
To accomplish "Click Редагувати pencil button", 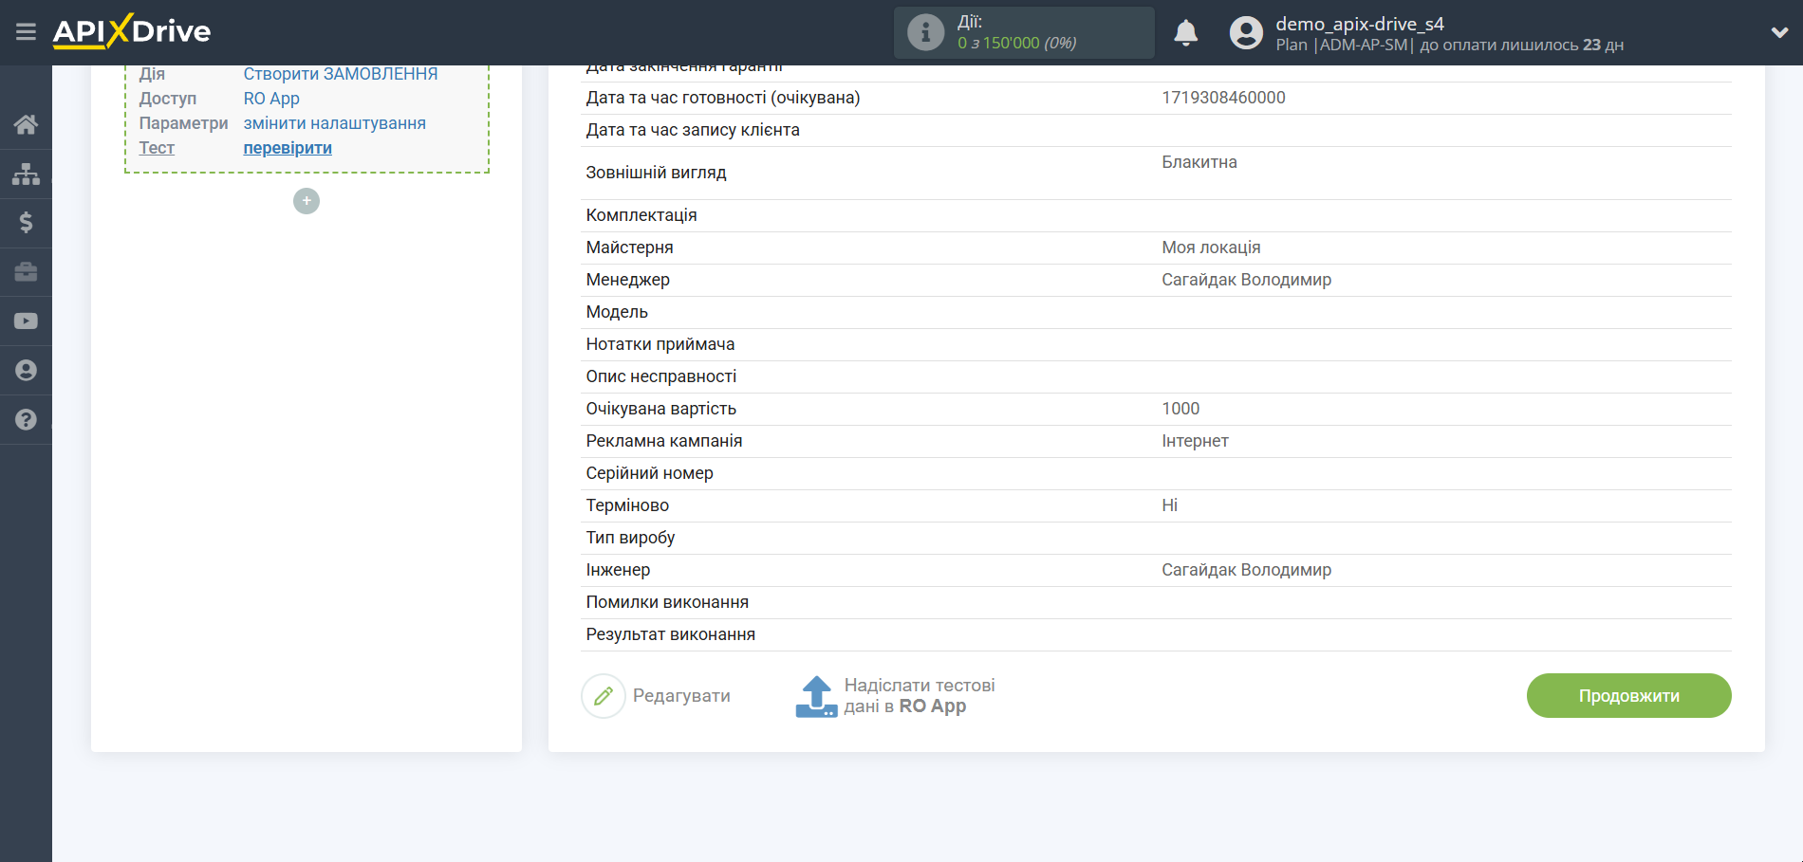I will pyautogui.click(x=657, y=696).
